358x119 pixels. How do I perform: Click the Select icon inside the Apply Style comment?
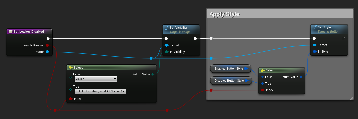tap(262, 70)
